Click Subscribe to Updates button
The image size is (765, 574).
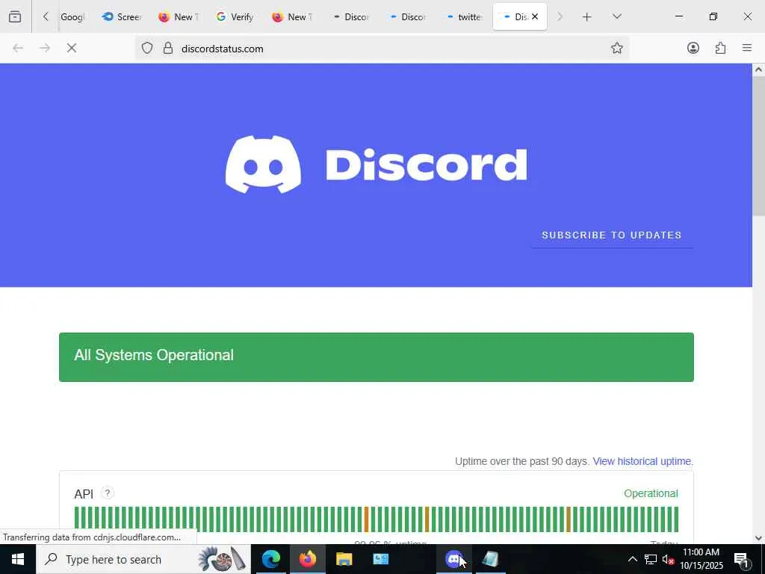pyautogui.click(x=612, y=235)
